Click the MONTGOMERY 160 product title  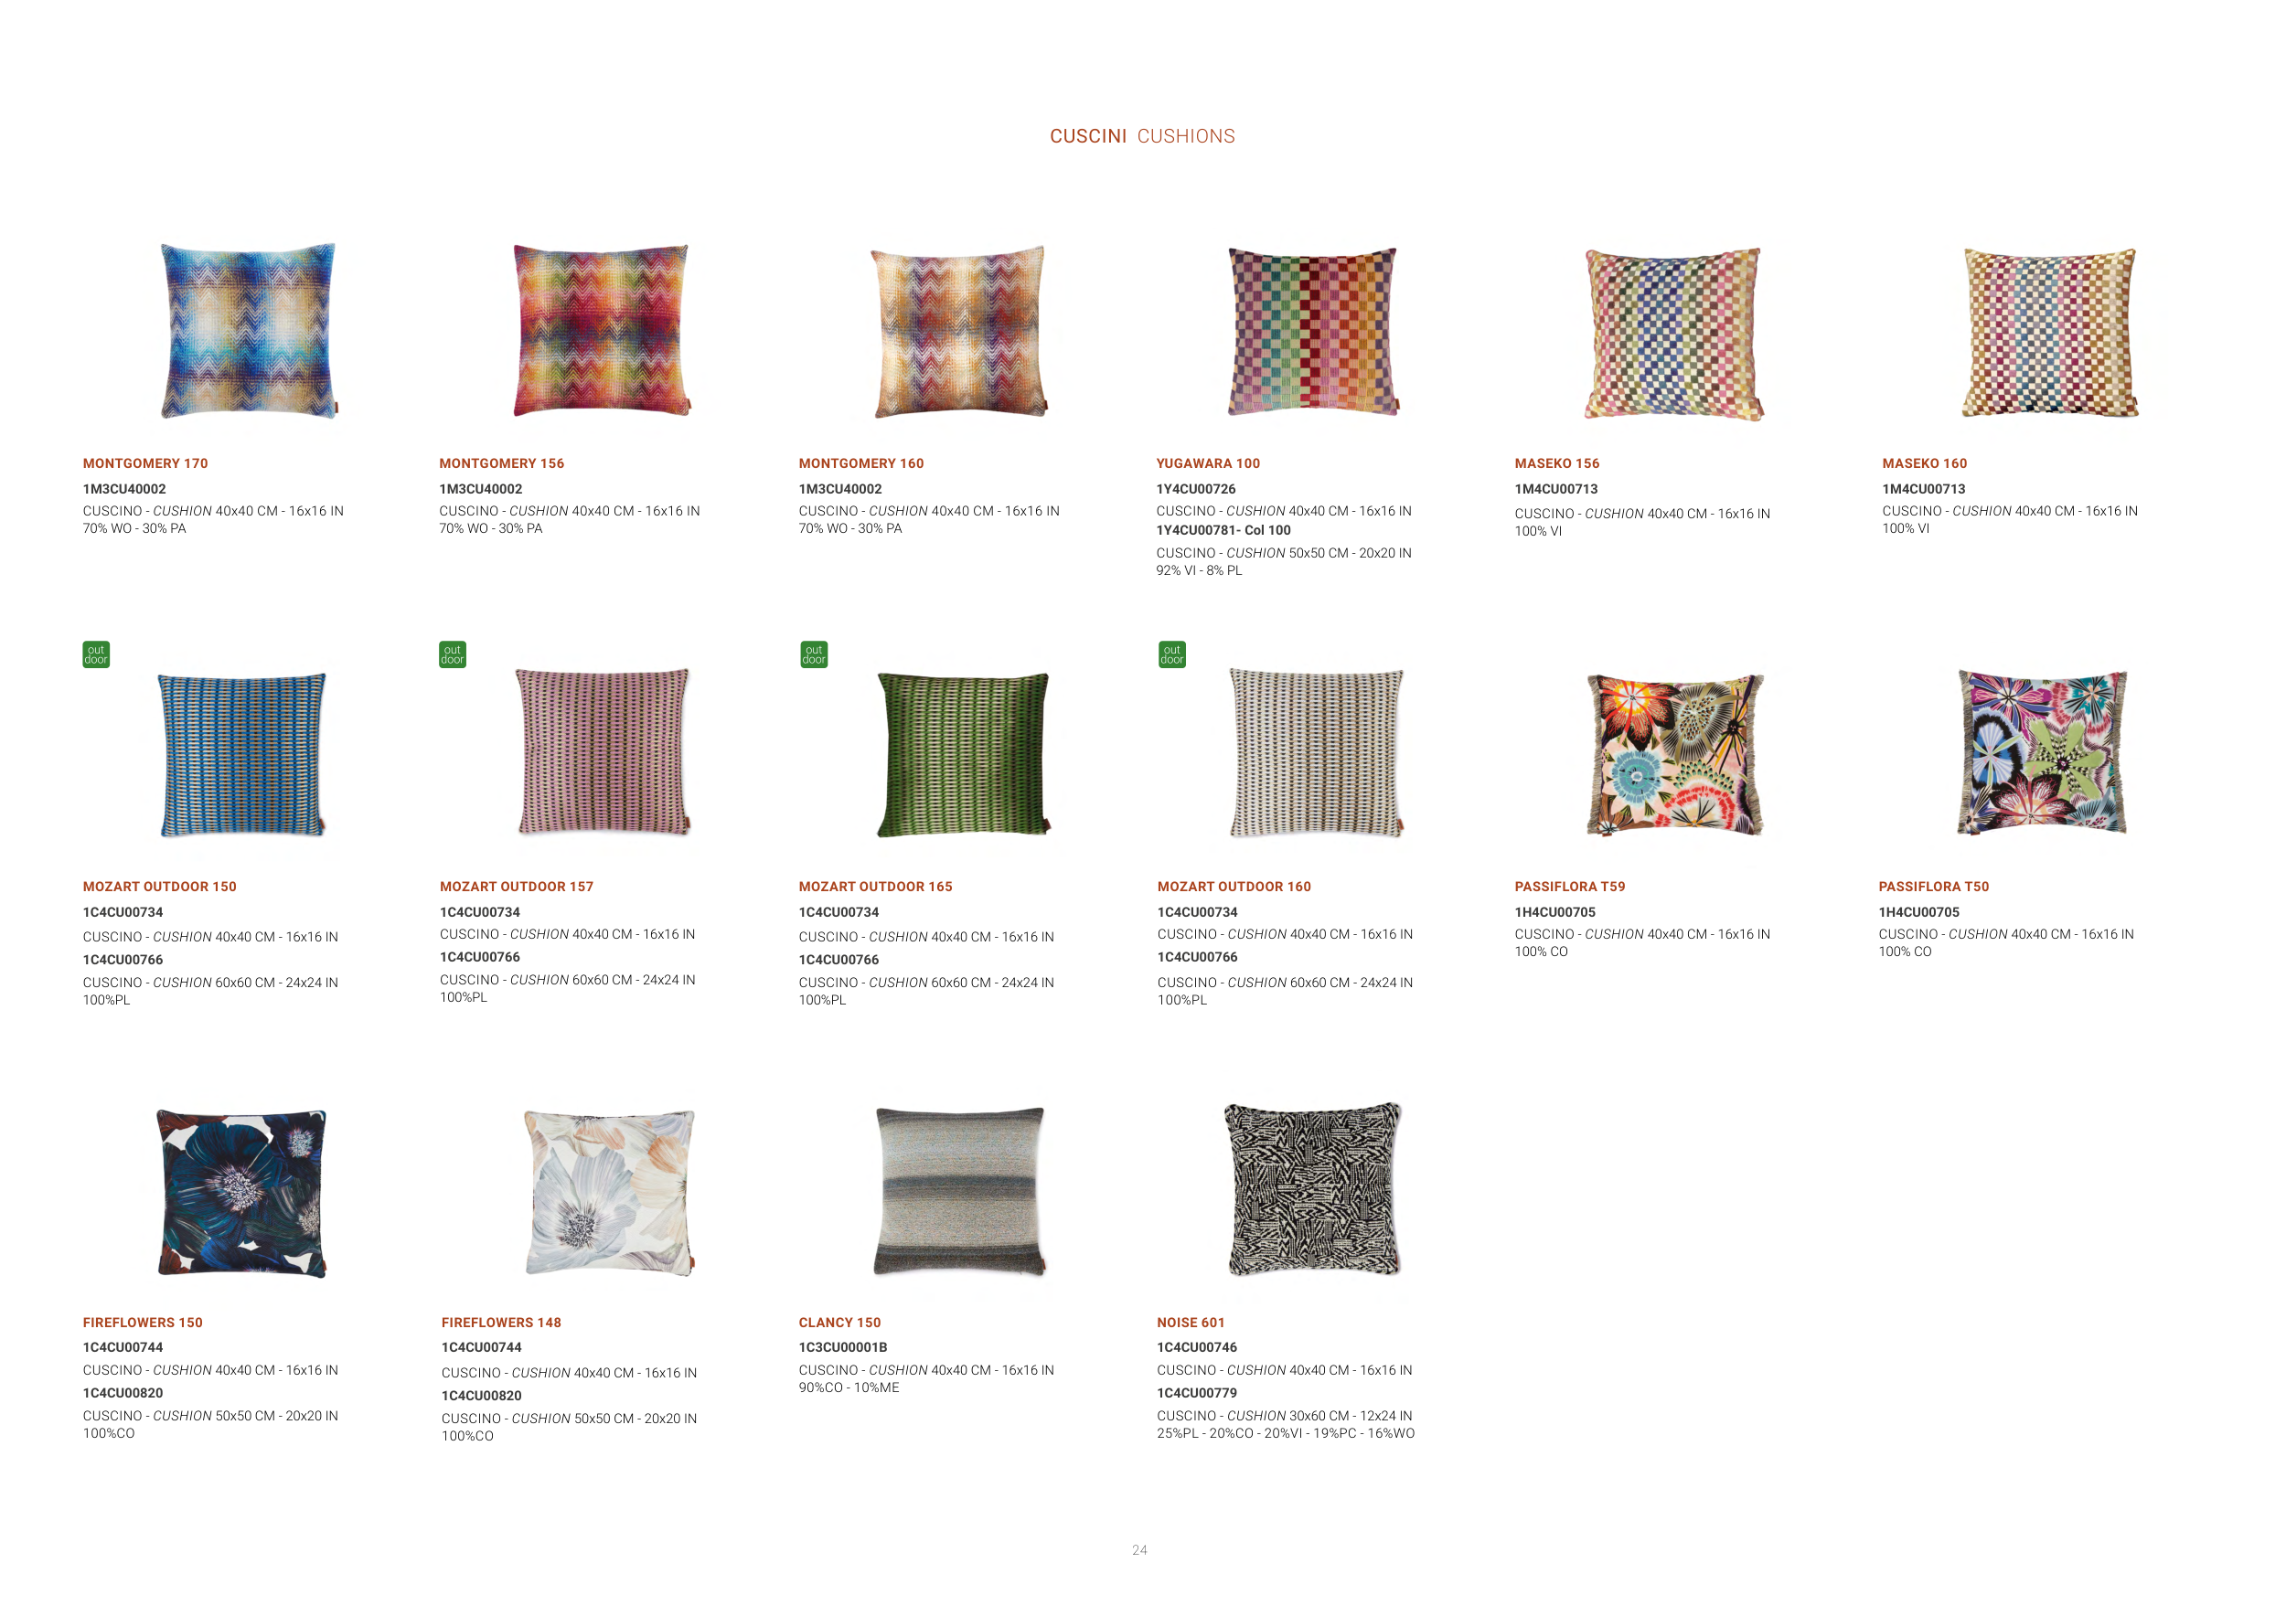coord(861,463)
